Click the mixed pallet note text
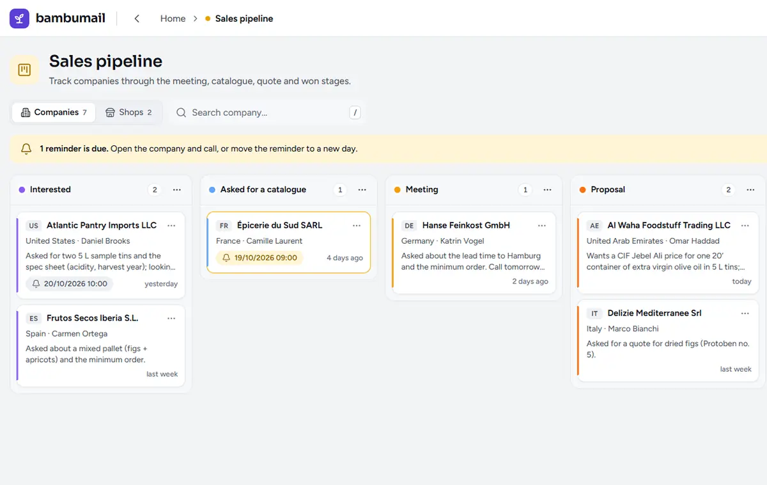Screen dimensions: 767x485 (86, 354)
